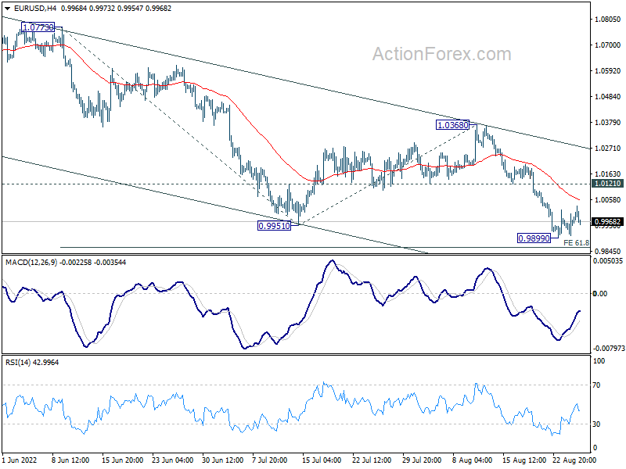The image size is (626, 469).
Task: Click the 15 Jun 20:00 date label
Action: tap(123, 460)
